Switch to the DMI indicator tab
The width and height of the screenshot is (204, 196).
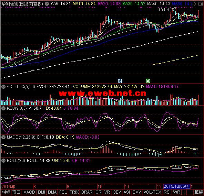(41, 192)
